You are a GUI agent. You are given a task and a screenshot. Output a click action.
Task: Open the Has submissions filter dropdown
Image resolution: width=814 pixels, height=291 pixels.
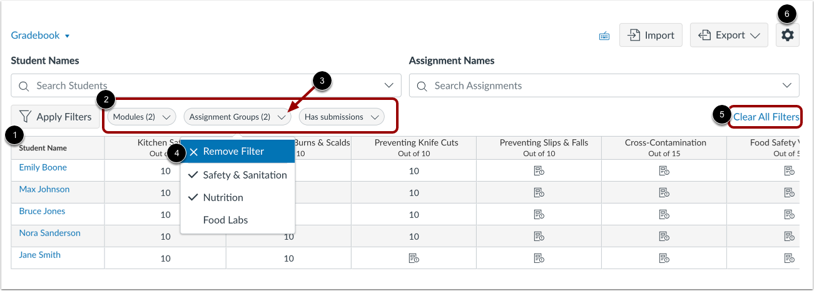coord(341,117)
